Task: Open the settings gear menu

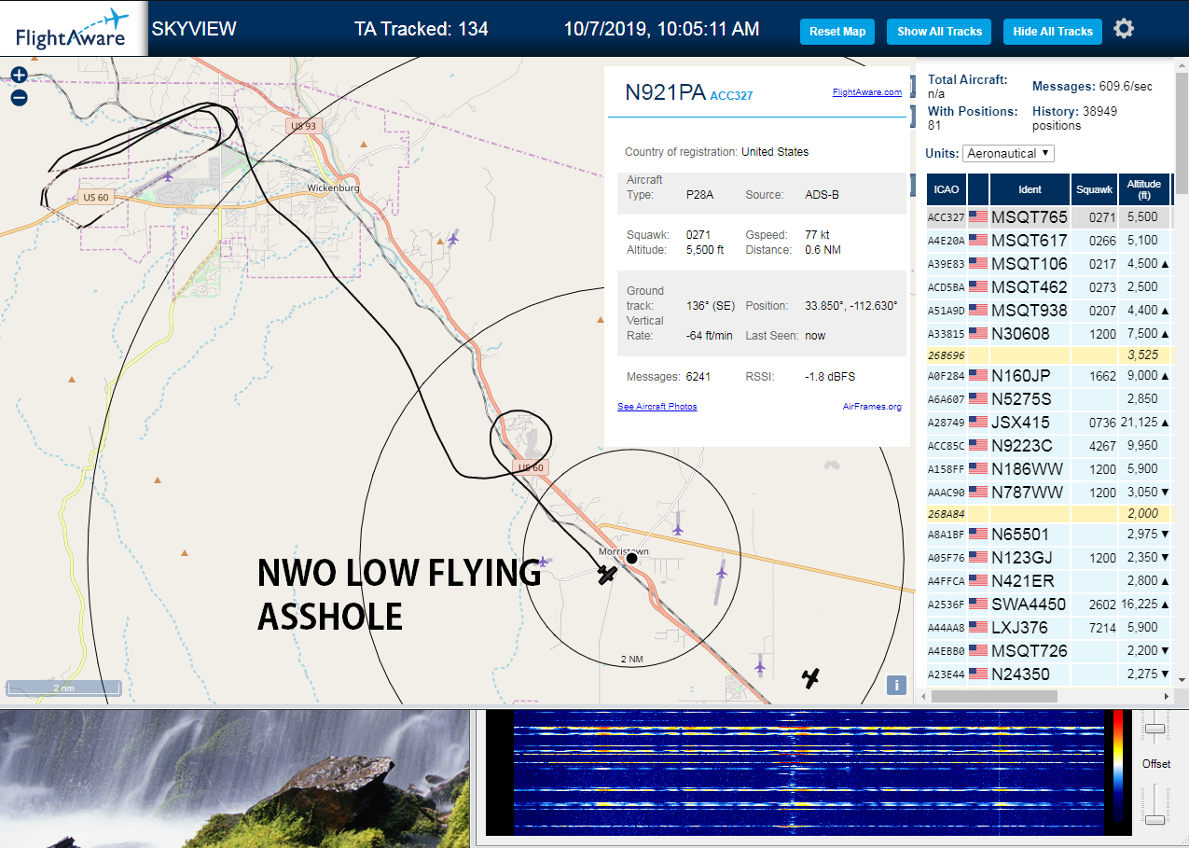Action: 1124,29
